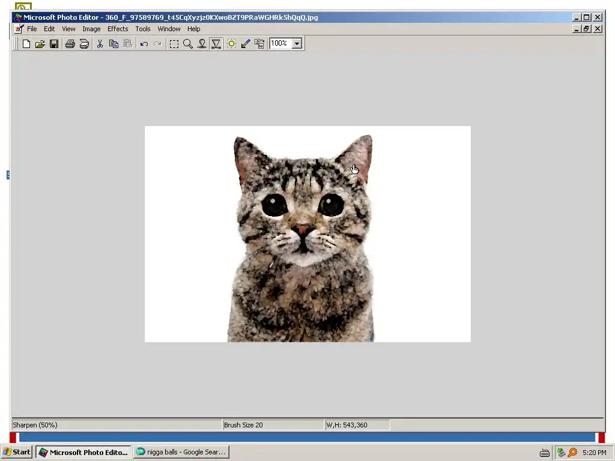Click the greyed-out Paste clipboard icon
615x461 pixels.
127,44
